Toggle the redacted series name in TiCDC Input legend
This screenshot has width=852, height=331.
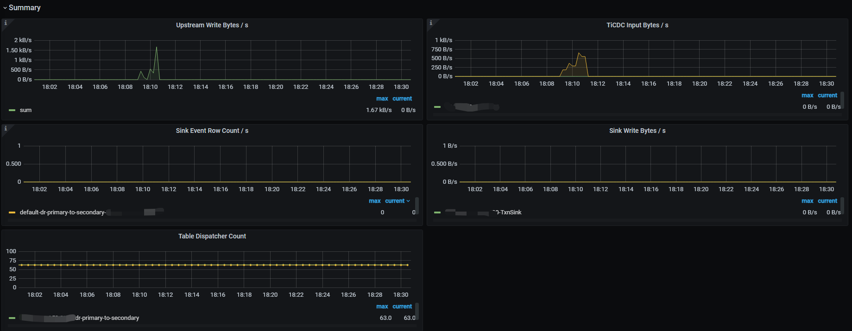click(472, 107)
